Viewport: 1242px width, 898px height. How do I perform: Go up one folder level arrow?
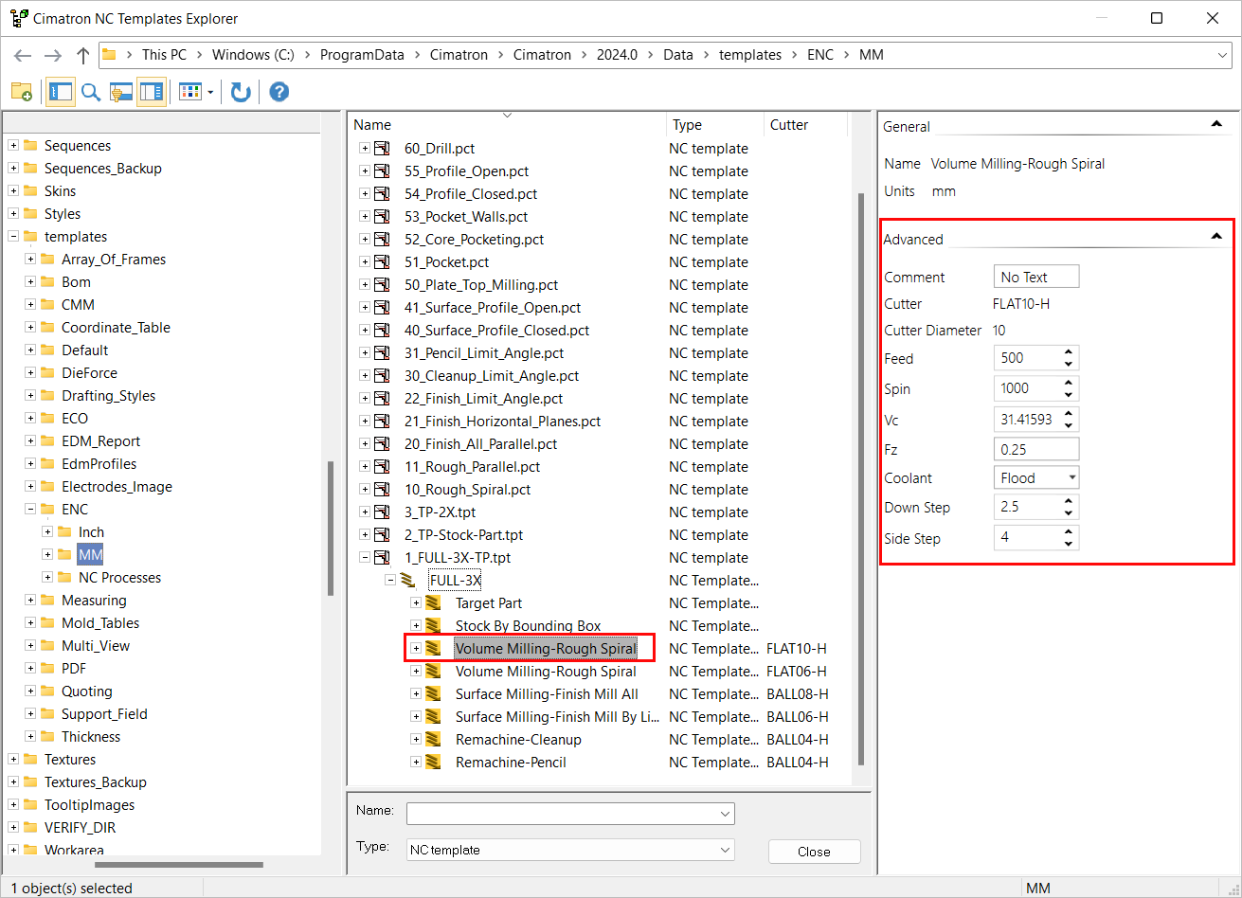(x=83, y=55)
